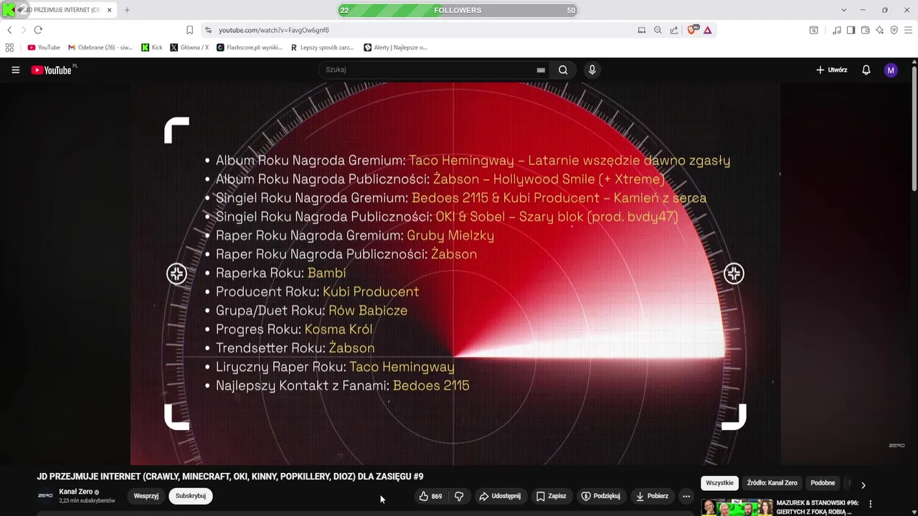Open YouTube bookmark

click(x=44, y=47)
